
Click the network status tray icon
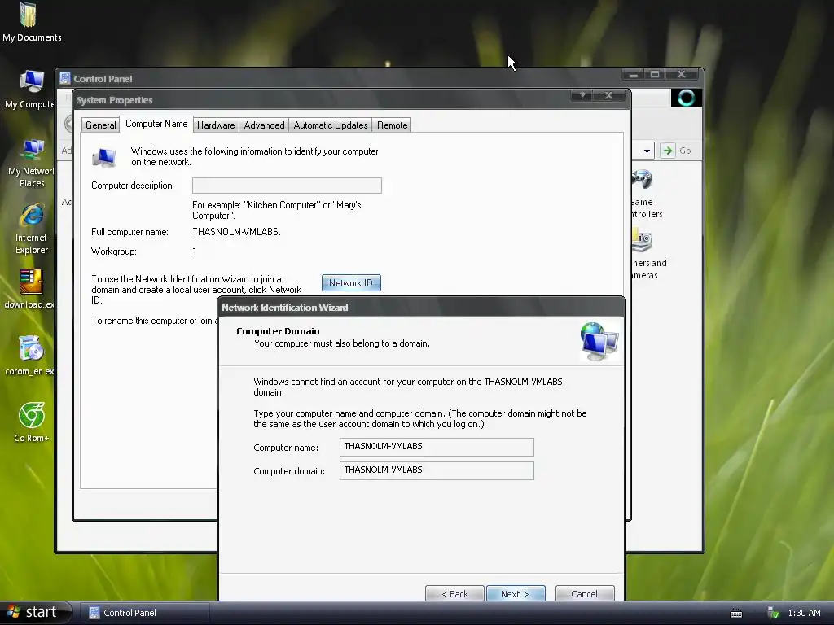pos(774,613)
